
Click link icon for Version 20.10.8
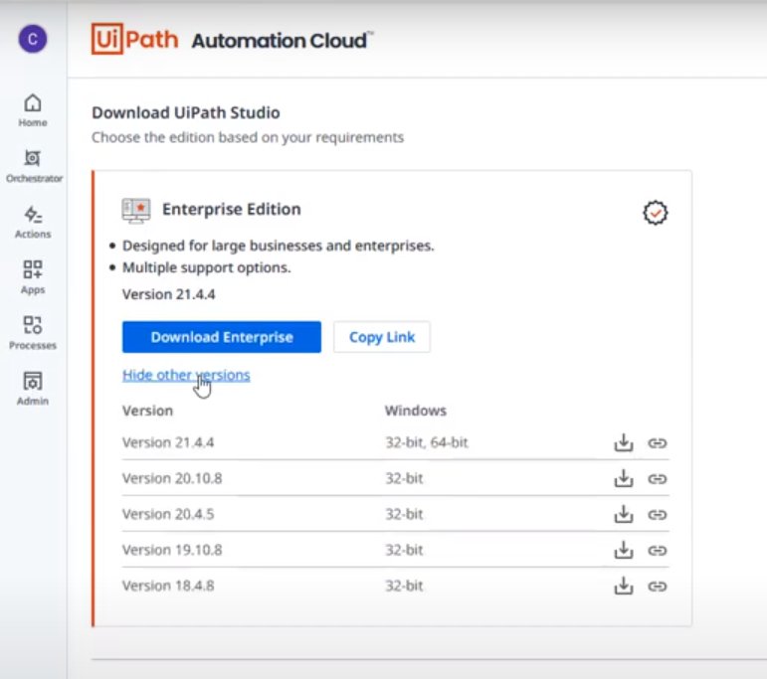coord(657,478)
